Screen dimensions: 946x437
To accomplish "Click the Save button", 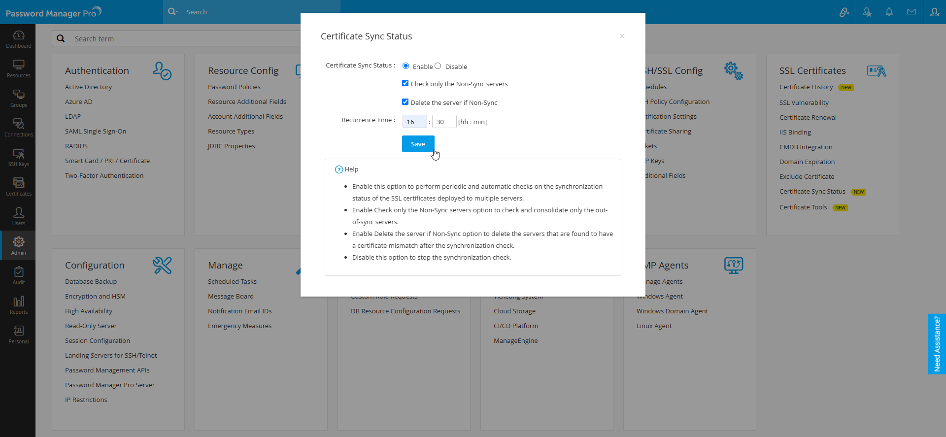I will pos(418,144).
